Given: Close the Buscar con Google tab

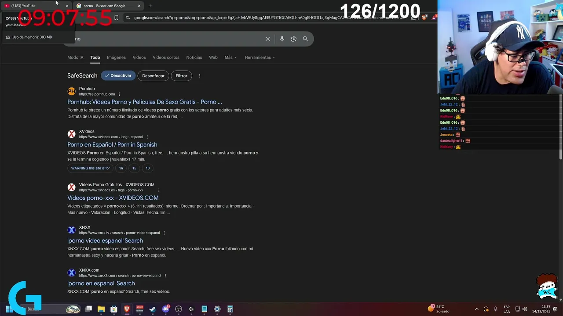Looking at the screenshot, I should (x=139, y=6).
